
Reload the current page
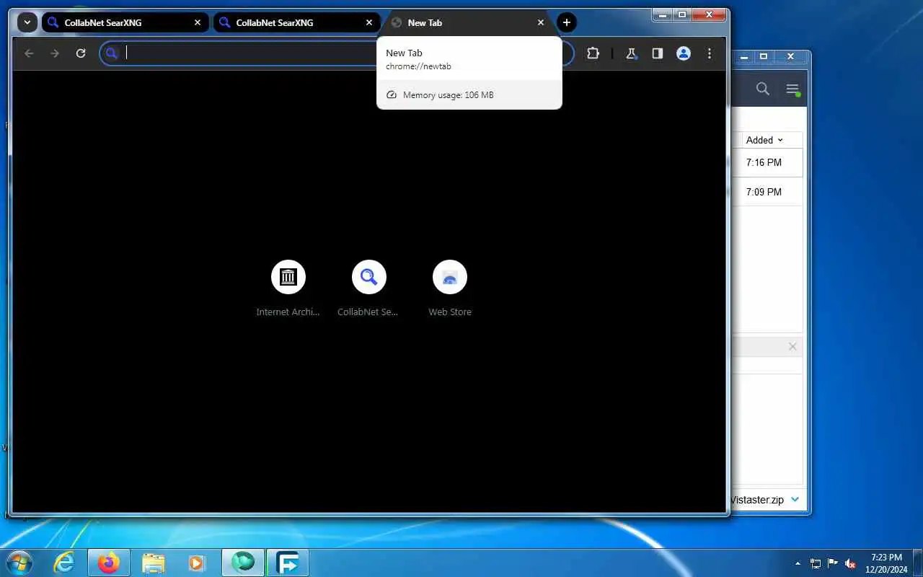[x=81, y=53]
